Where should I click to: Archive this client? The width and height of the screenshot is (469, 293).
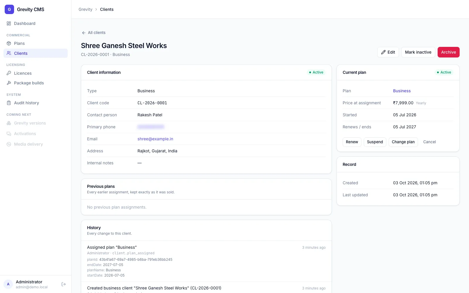(448, 52)
